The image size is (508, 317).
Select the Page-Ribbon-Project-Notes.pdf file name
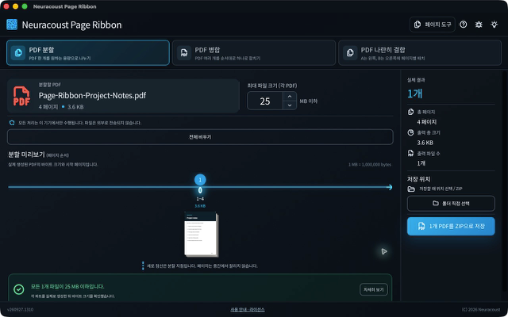point(92,95)
